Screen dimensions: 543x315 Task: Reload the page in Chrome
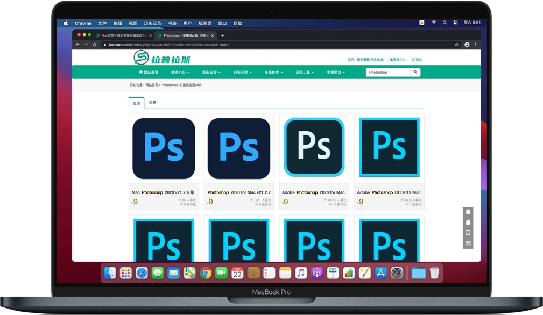95,45
